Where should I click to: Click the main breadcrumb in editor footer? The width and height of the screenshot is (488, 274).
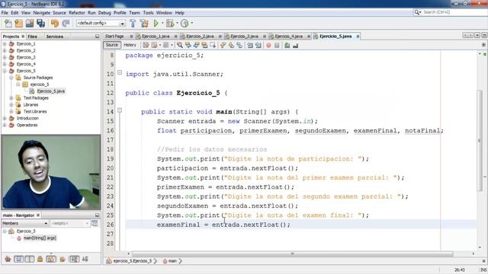click(172, 261)
